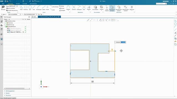The width and height of the screenshot is (177, 99).
Task: Click the Start home tab
Action: (34, 17)
